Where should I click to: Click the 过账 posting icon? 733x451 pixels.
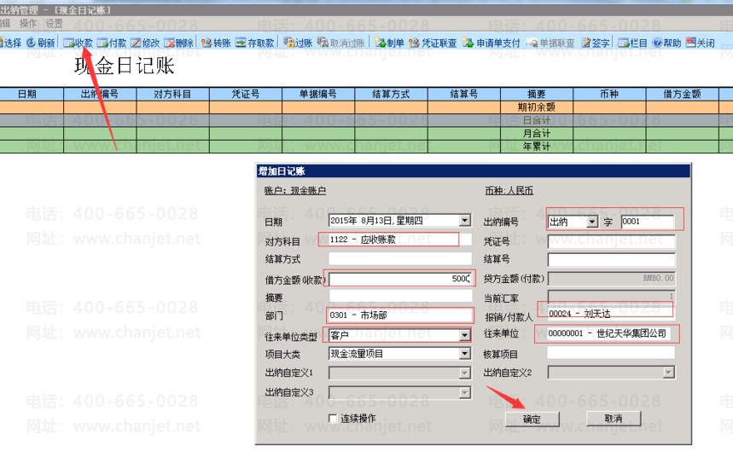tap(289, 43)
